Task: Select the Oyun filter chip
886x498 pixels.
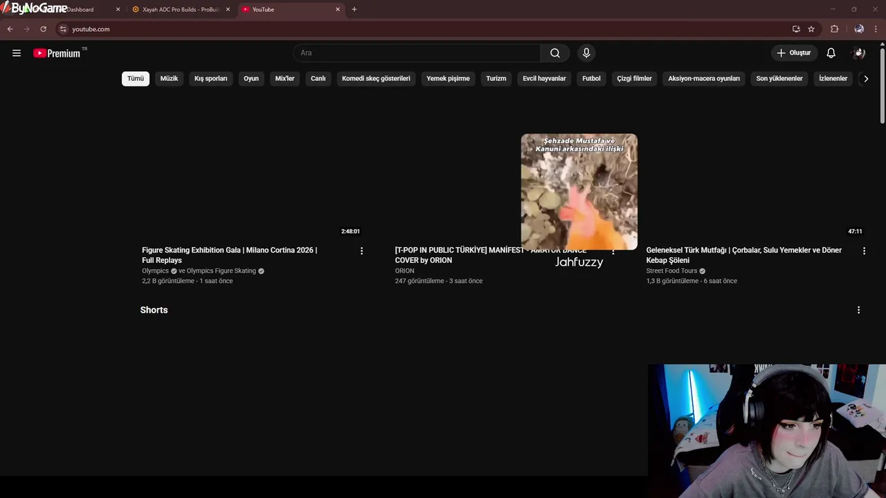Action: coord(251,79)
